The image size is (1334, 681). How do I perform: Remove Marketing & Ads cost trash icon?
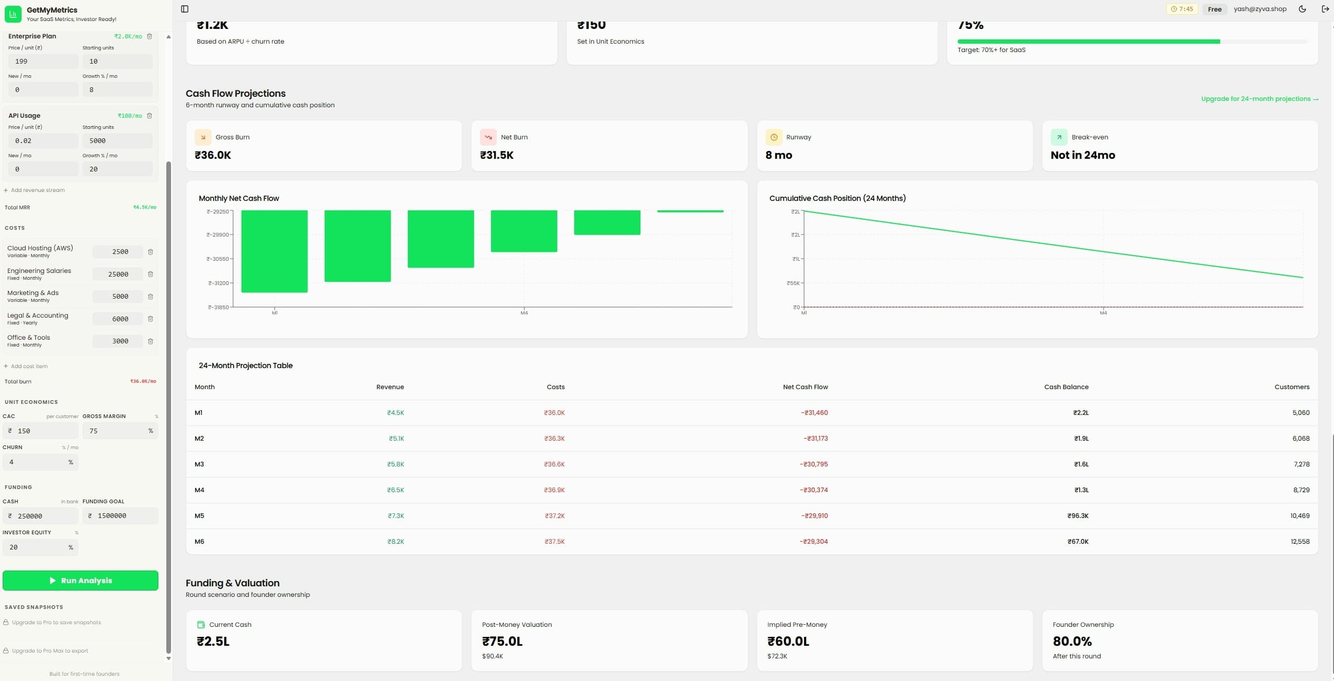(x=151, y=296)
